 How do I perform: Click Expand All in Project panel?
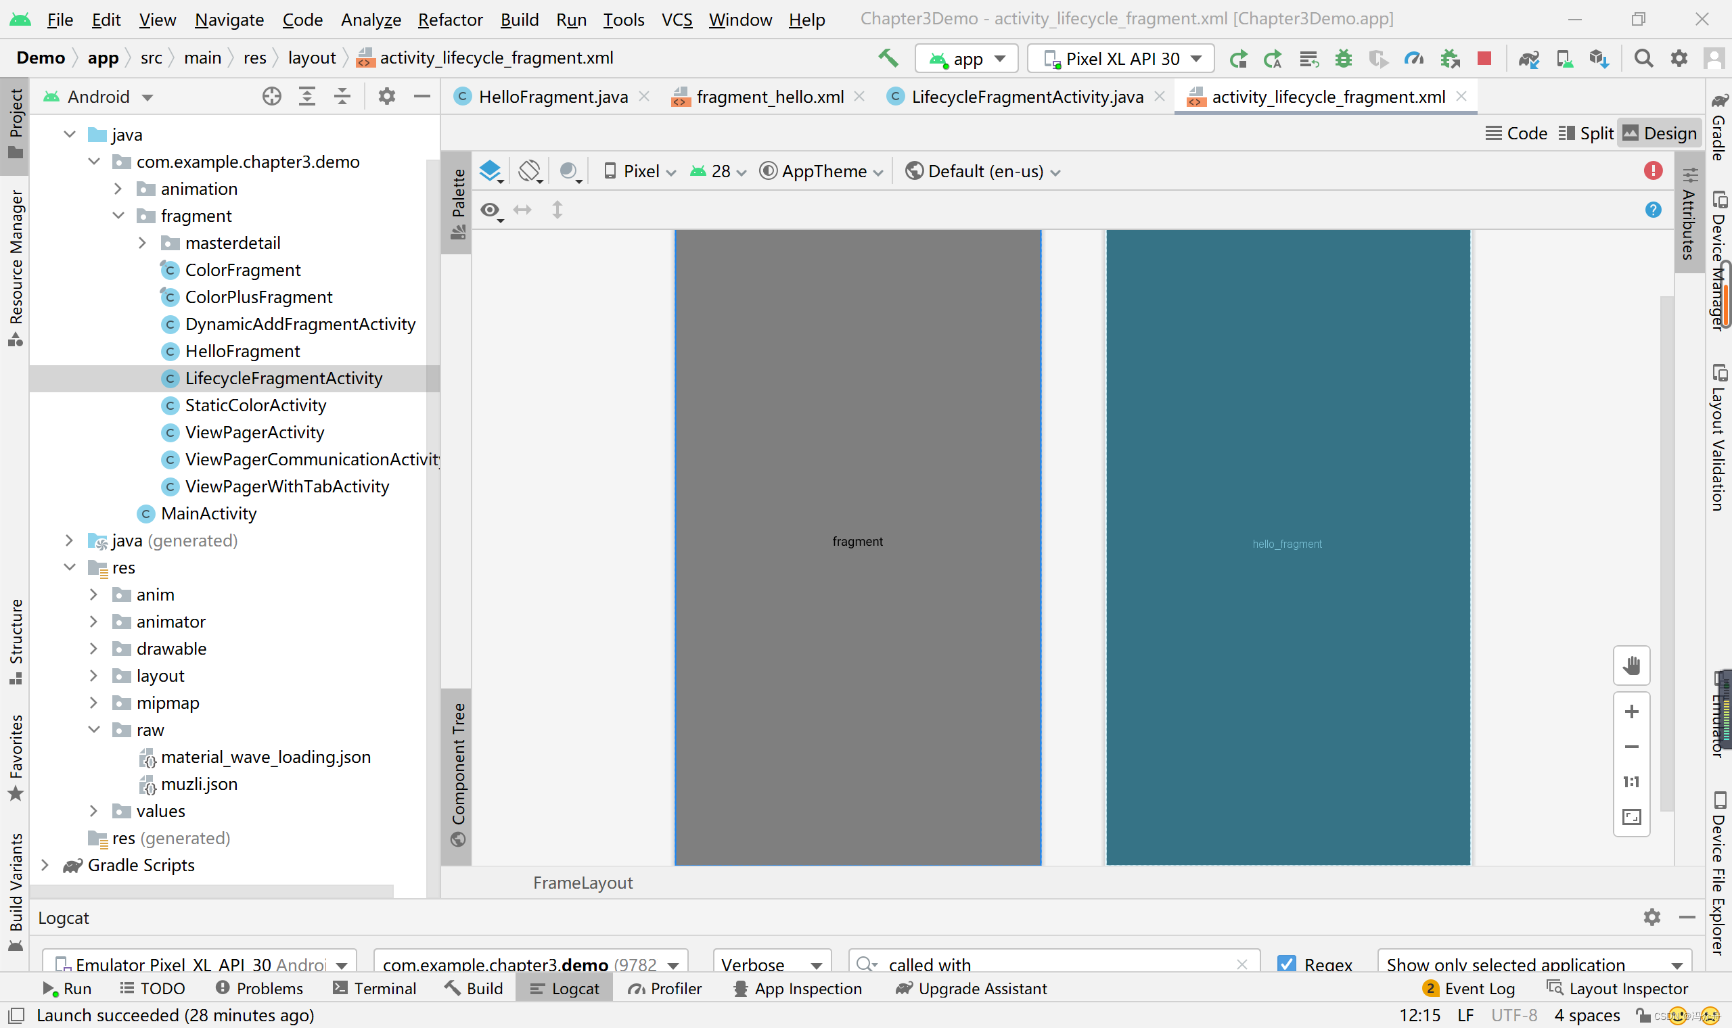click(x=307, y=96)
